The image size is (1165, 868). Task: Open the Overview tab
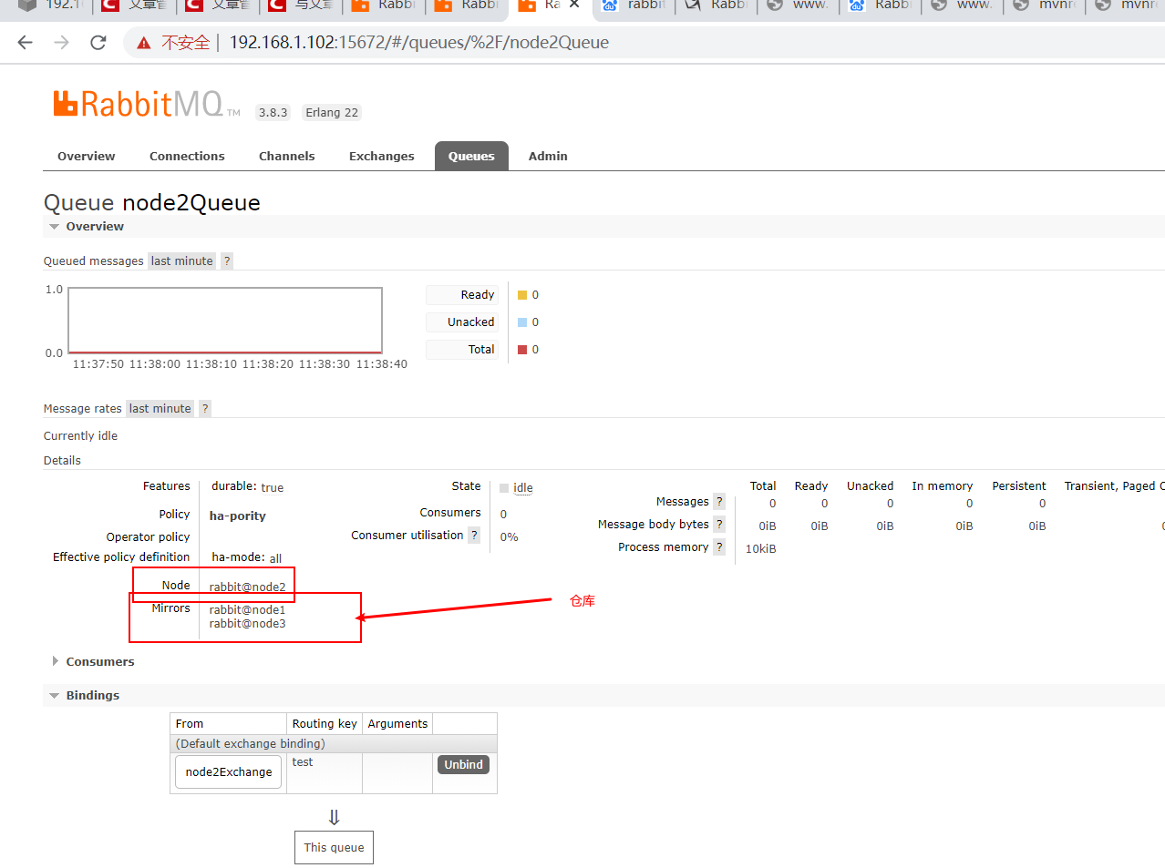[87, 156]
